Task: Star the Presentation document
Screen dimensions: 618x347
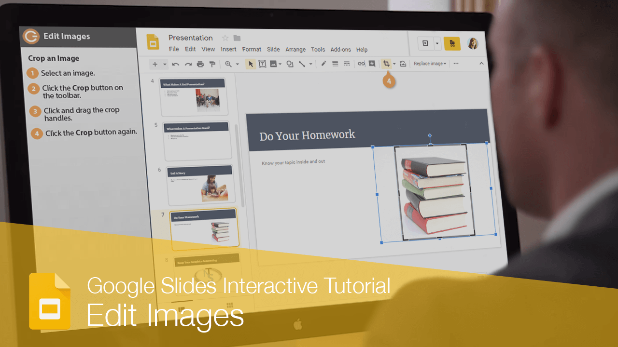Action: (225, 38)
